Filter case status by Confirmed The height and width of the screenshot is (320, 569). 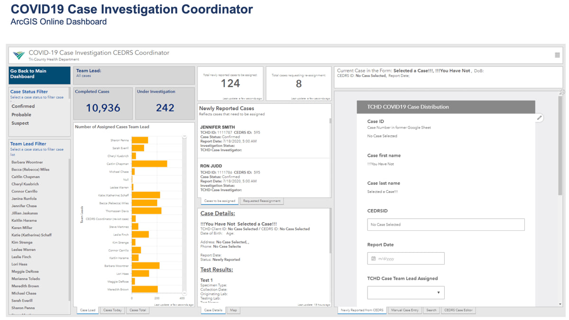23,106
